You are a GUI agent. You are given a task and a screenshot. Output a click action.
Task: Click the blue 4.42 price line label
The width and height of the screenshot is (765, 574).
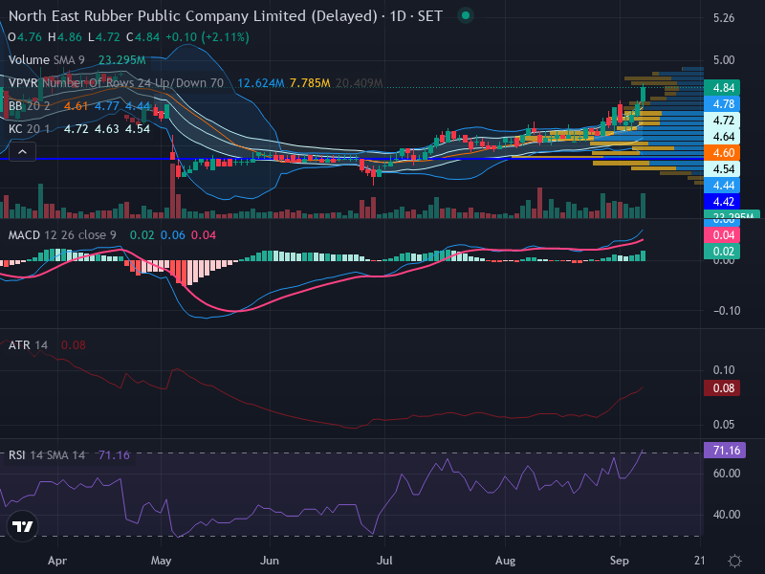(723, 202)
